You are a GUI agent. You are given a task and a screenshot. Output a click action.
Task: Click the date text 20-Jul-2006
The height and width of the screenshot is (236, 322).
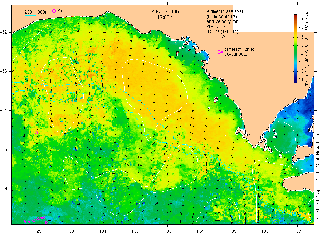tap(165, 11)
